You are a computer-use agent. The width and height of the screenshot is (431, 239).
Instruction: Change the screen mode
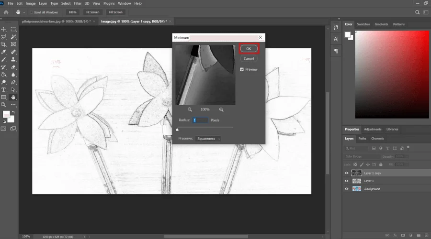coord(13,129)
